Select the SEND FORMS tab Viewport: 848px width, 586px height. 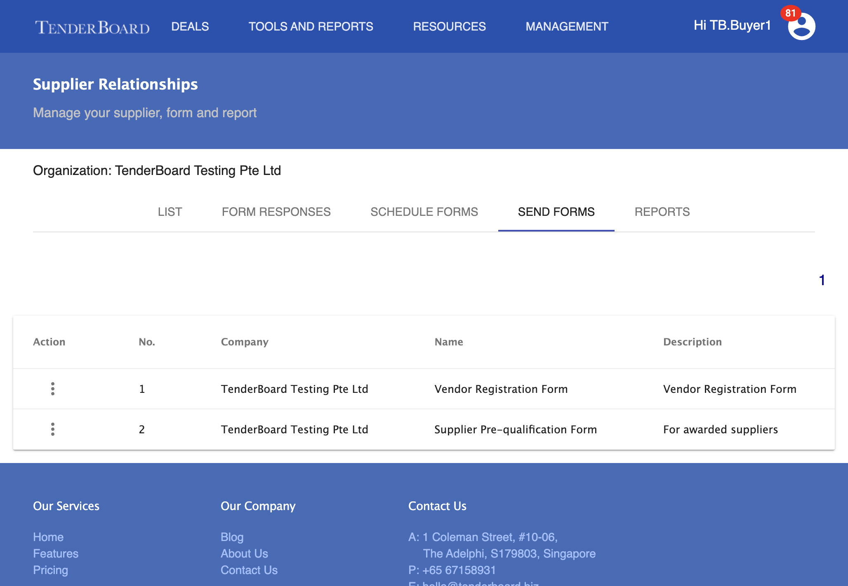tap(556, 212)
